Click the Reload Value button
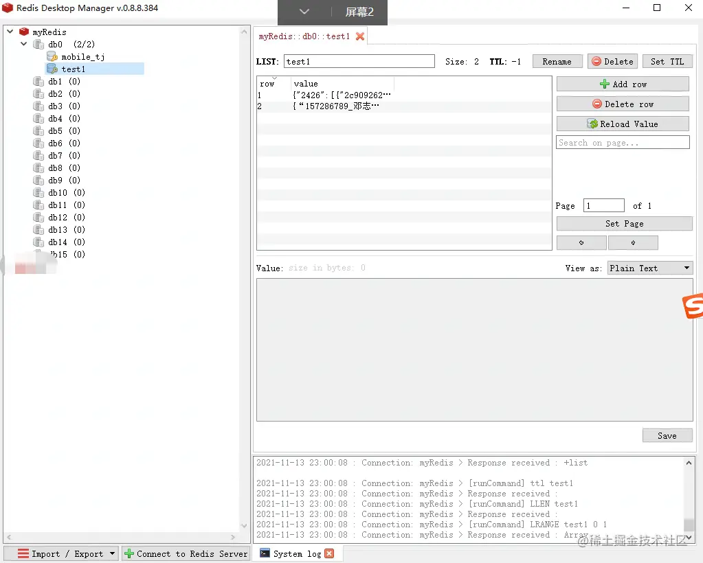Image resolution: width=703 pixels, height=563 pixels. [x=623, y=124]
